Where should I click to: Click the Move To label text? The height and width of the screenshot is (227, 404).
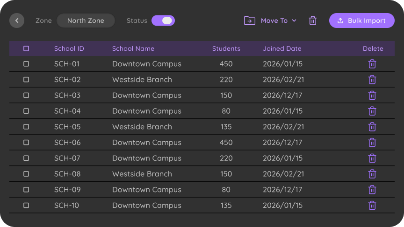point(274,21)
